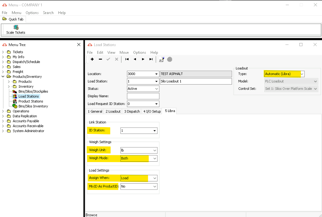This screenshot has height=217, width=322.
Task: Click the post edit checkmark icon
Action: point(108,59)
